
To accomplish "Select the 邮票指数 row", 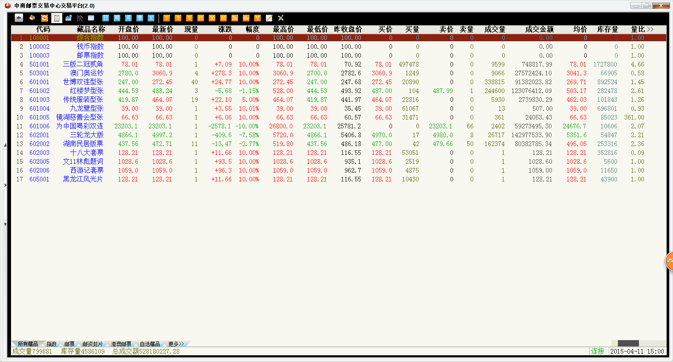I will [x=339, y=56].
